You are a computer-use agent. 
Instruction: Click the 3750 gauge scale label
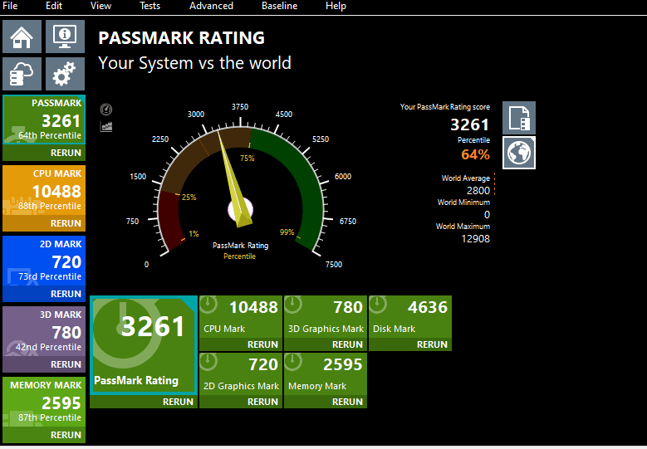pyautogui.click(x=240, y=107)
